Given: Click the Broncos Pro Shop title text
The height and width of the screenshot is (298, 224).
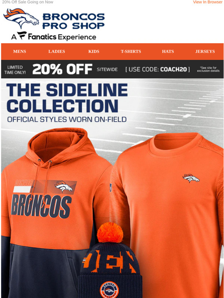Looking at the screenshot, I should click(x=74, y=21).
